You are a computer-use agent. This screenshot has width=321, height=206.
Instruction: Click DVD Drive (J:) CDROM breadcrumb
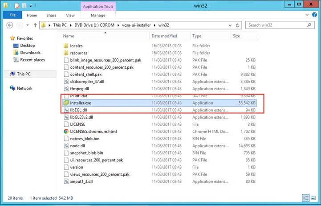(x=94, y=25)
